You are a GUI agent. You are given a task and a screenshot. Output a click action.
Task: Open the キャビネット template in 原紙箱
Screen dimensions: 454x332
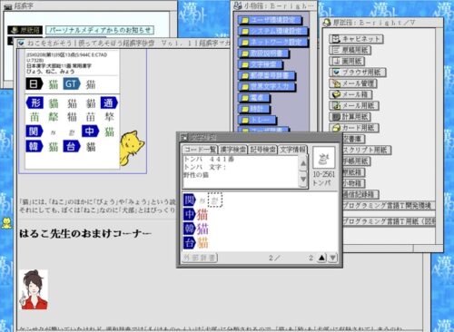pyautogui.click(x=356, y=39)
